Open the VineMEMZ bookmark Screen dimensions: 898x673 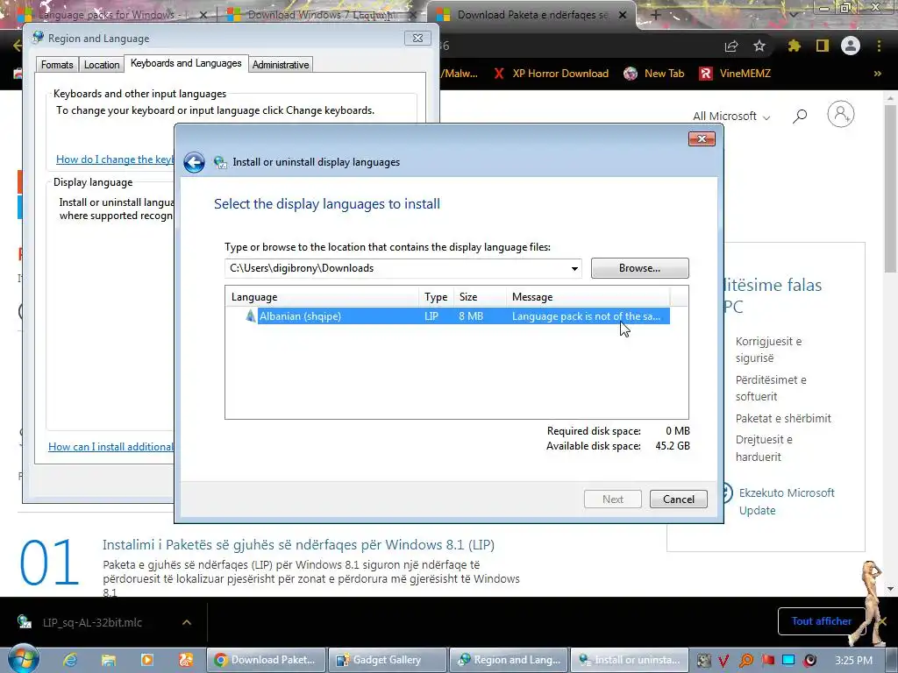coord(735,74)
